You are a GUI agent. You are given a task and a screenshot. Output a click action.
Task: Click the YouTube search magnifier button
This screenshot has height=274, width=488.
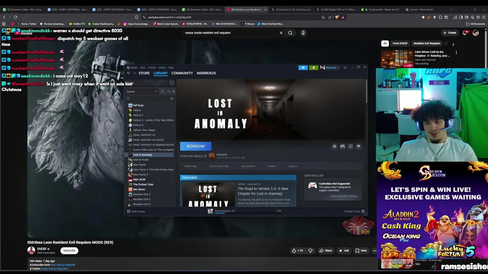coord(290,33)
